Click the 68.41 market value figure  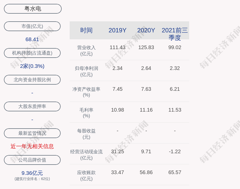(32, 39)
